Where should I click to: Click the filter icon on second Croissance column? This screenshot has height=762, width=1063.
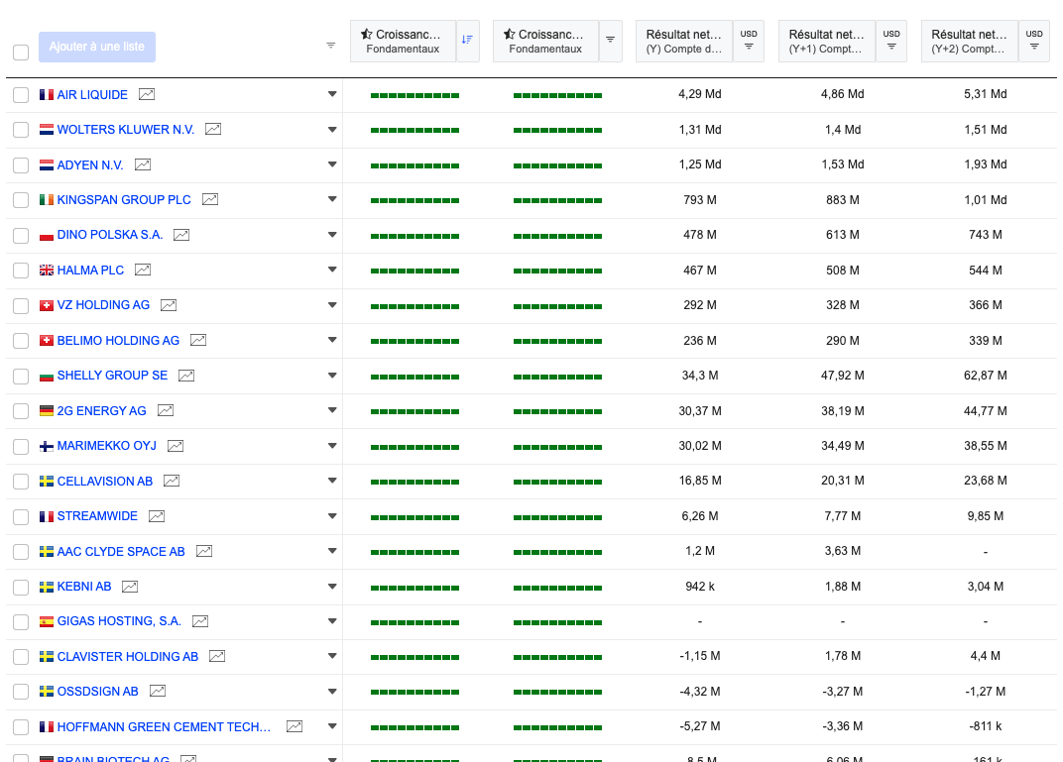coord(610,41)
